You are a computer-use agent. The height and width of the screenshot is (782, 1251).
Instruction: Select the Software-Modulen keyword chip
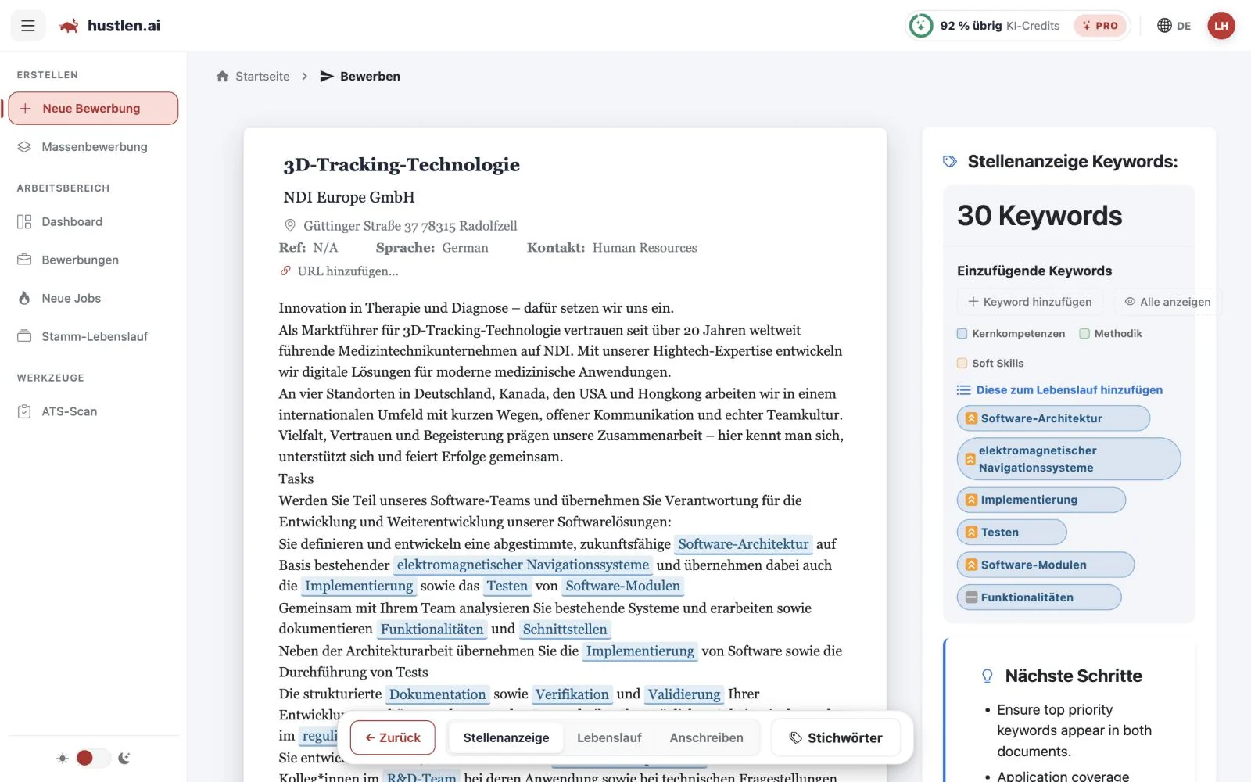click(1045, 565)
